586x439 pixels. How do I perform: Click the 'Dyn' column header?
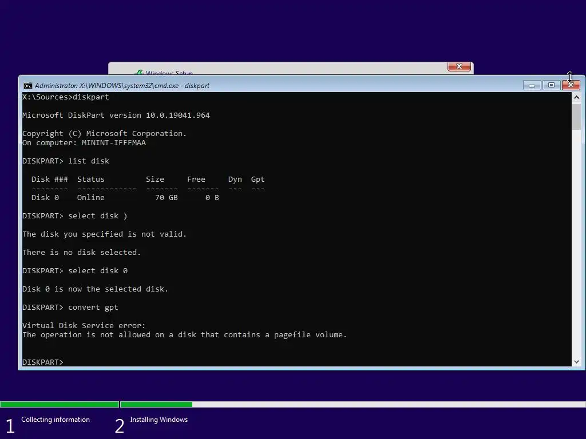click(x=235, y=179)
